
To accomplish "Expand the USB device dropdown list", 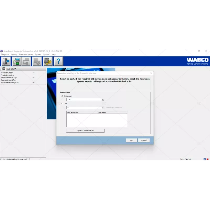I will [x=103, y=107].
